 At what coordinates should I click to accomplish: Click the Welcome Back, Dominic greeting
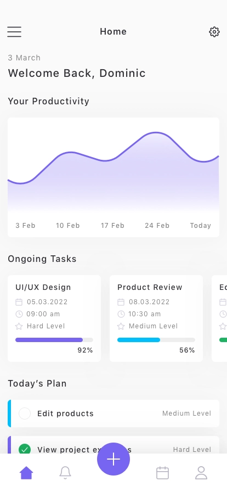point(77,73)
